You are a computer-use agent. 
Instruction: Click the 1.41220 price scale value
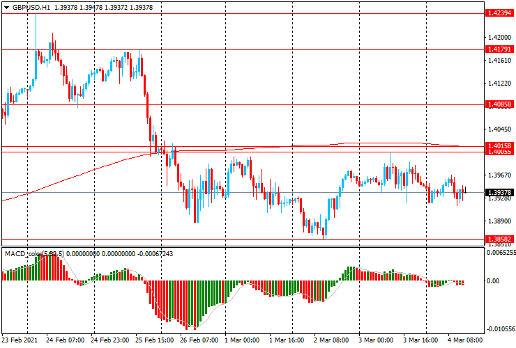499,84
